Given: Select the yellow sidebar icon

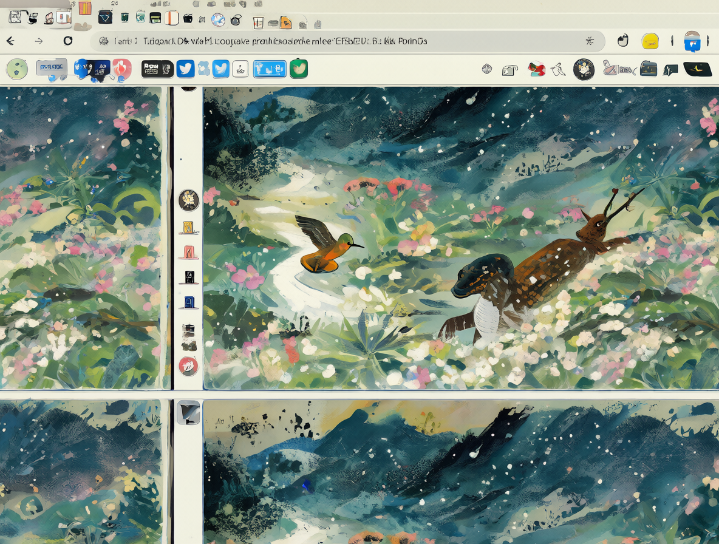Looking at the screenshot, I should (188, 227).
